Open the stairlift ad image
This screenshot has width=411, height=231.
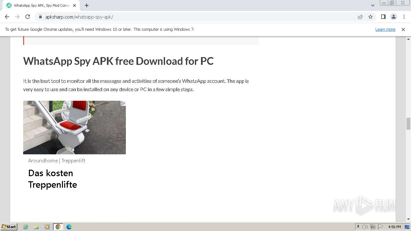pos(74,127)
